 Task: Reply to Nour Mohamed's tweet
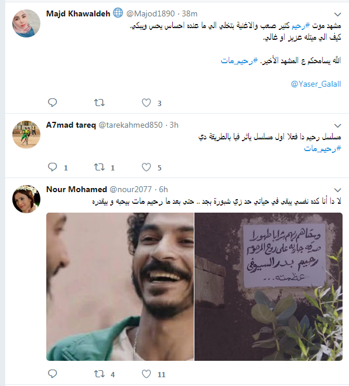coord(52,374)
